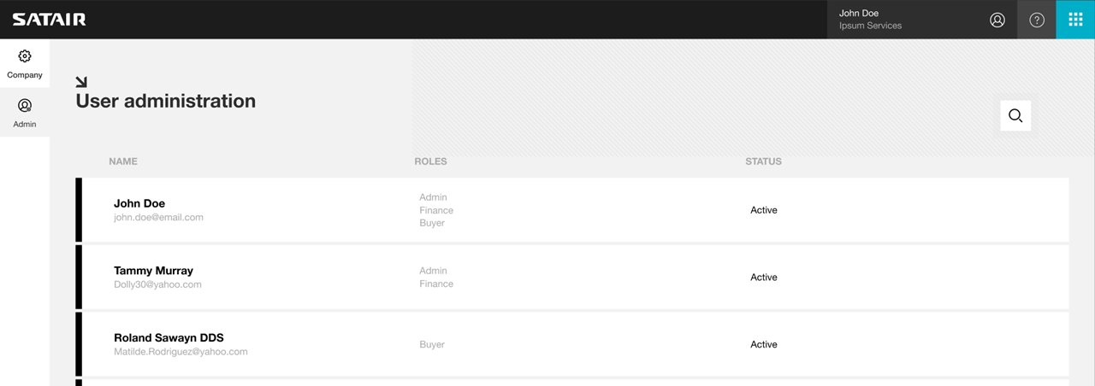The height and width of the screenshot is (386, 1095).
Task: Click the arrow icon above User administration
Action: coord(81,82)
